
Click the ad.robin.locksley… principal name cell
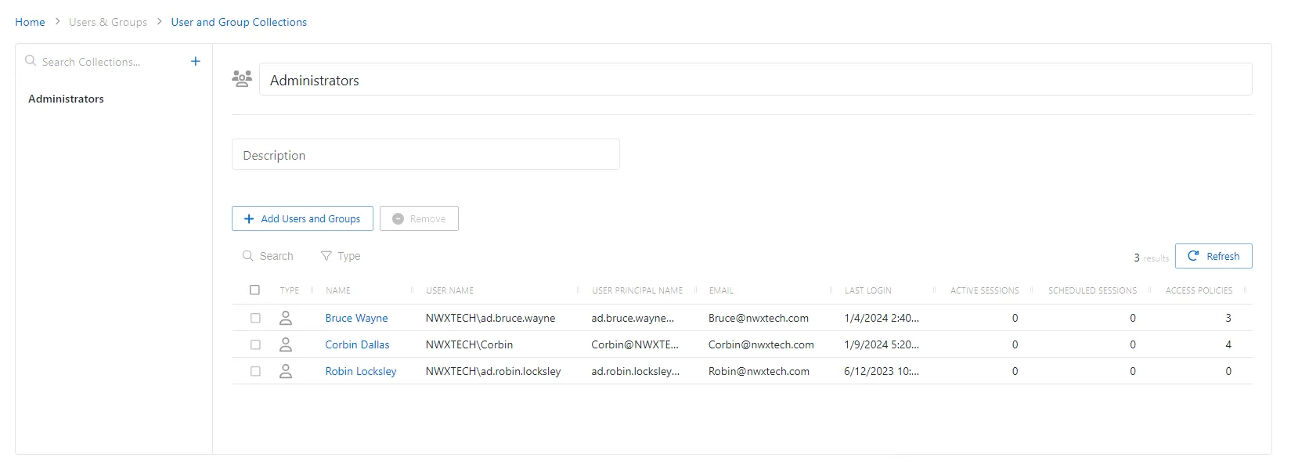[x=636, y=371]
